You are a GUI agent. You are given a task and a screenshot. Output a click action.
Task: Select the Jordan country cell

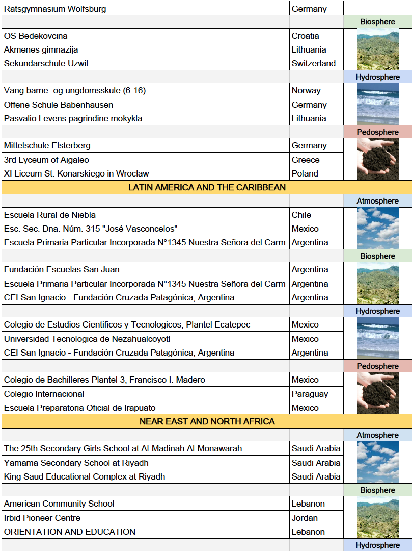(x=316, y=518)
